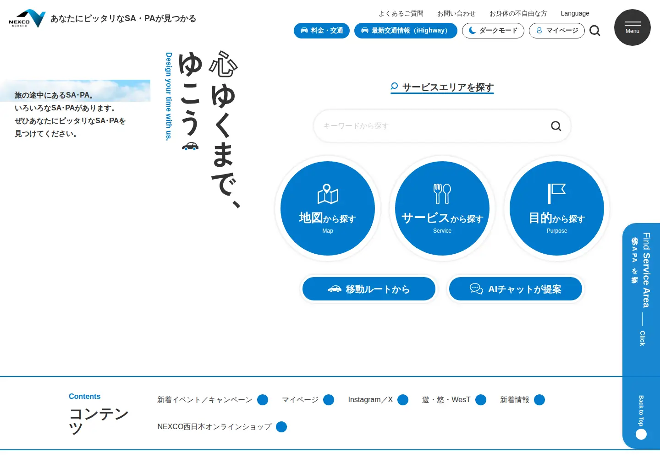Viewport: 660px width, 458px height.
Task: Click Design your time with us. text
Action: 169,96
